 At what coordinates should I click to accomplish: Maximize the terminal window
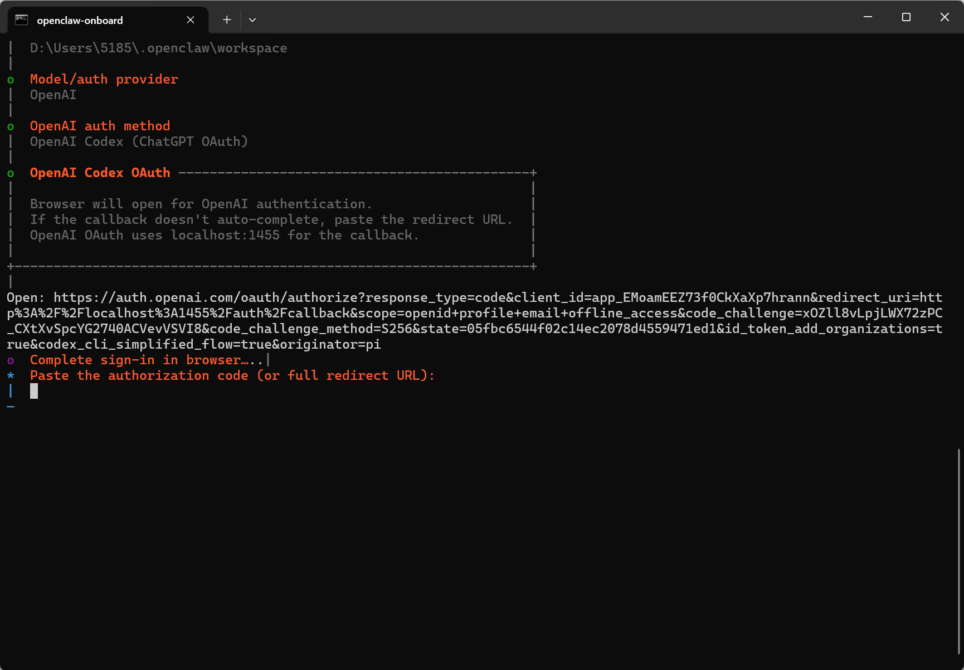(906, 17)
